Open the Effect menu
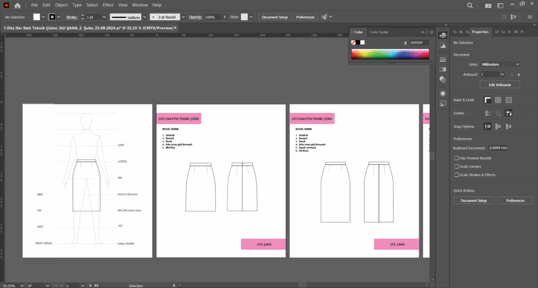The width and height of the screenshot is (538, 288). click(108, 5)
